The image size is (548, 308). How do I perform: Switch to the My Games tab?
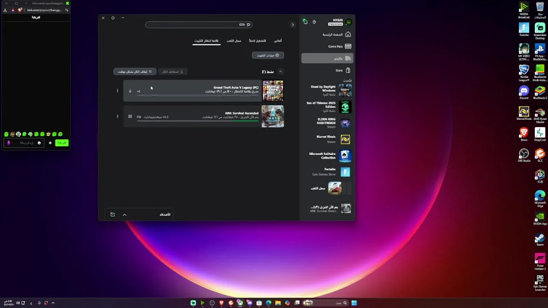tap(278, 41)
